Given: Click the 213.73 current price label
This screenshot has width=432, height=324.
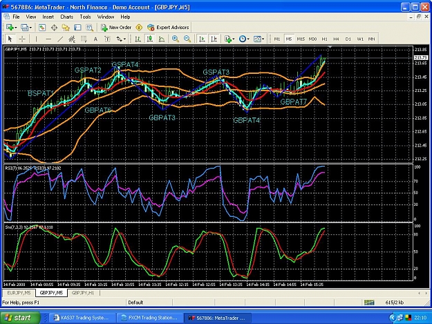Looking at the screenshot, I should point(421,57).
